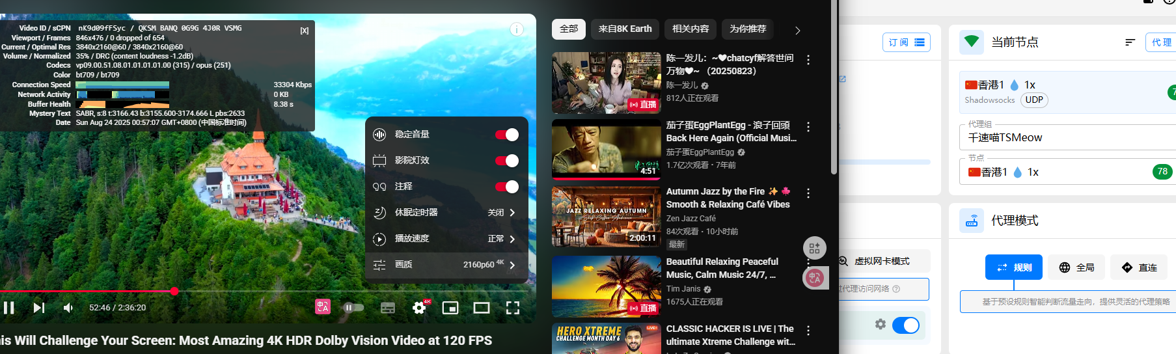Open 休眠定时器 submenu

click(446, 213)
